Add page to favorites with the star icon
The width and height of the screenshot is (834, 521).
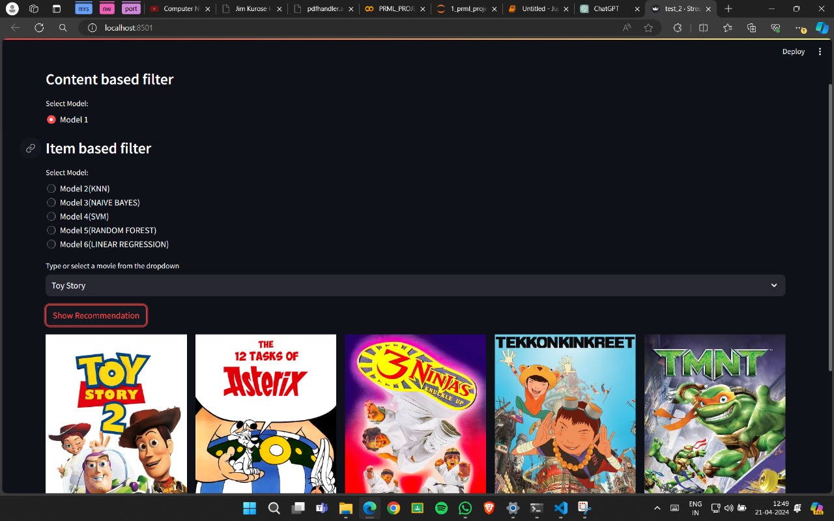[x=648, y=28]
